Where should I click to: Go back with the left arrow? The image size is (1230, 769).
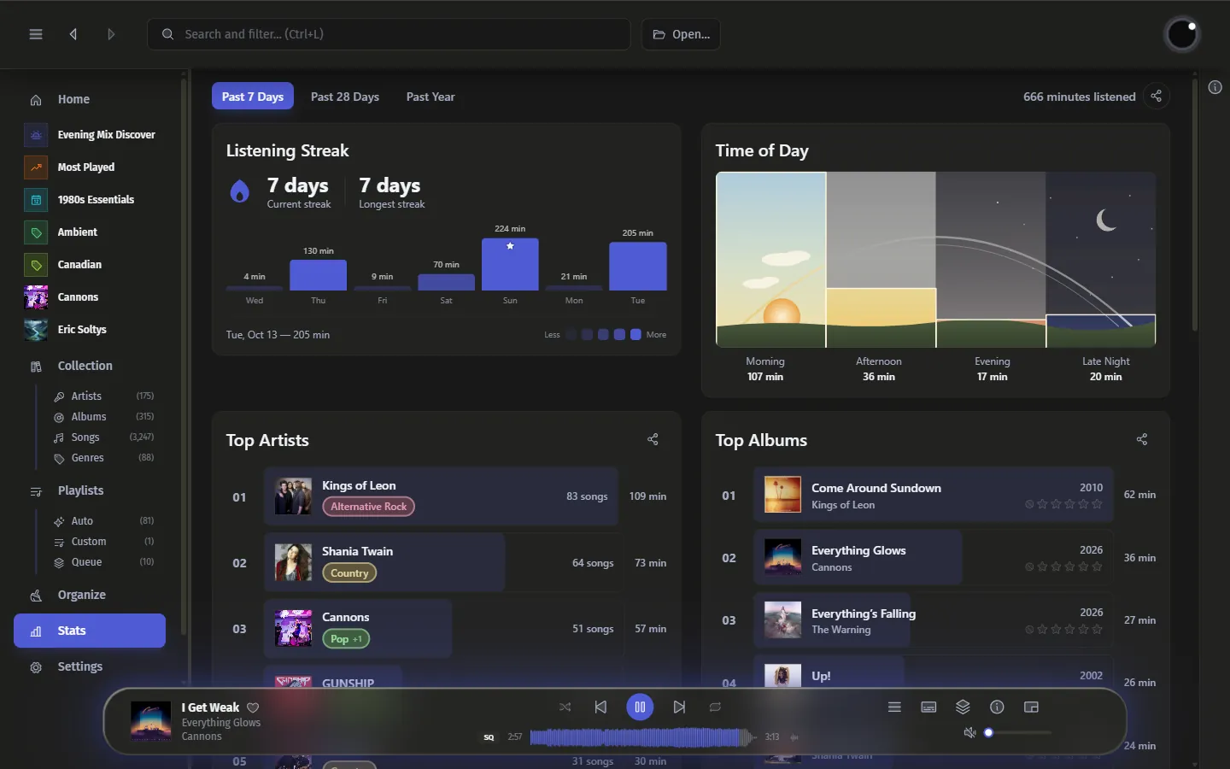[x=73, y=34]
